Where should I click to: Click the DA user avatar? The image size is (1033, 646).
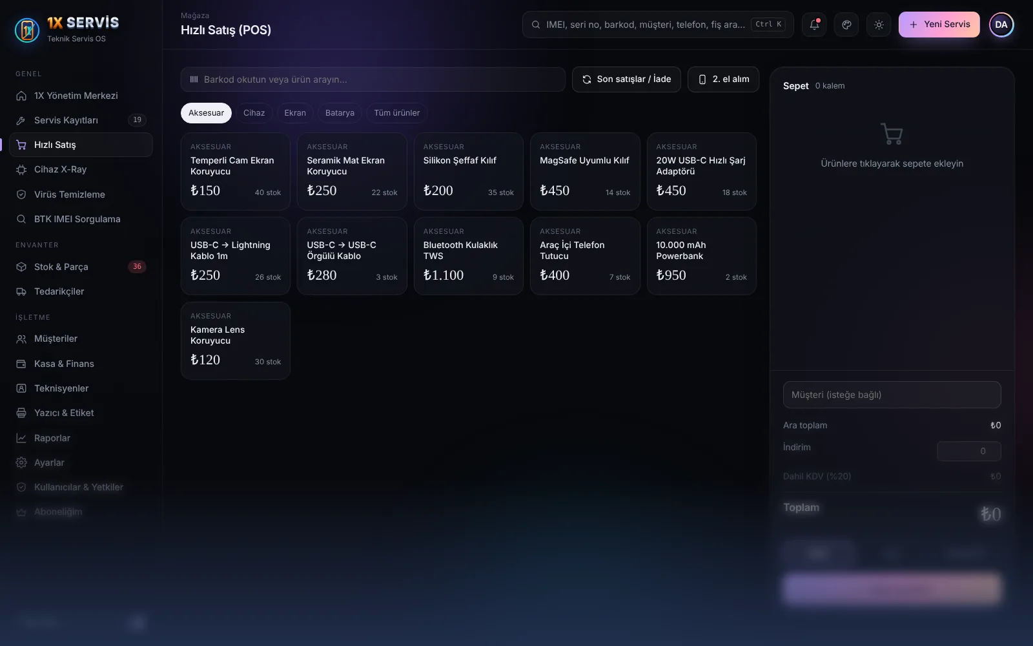pyautogui.click(x=1001, y=25)
